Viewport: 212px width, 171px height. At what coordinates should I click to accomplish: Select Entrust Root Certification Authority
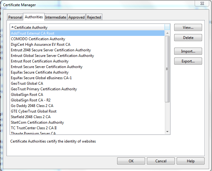pos(87,61)
